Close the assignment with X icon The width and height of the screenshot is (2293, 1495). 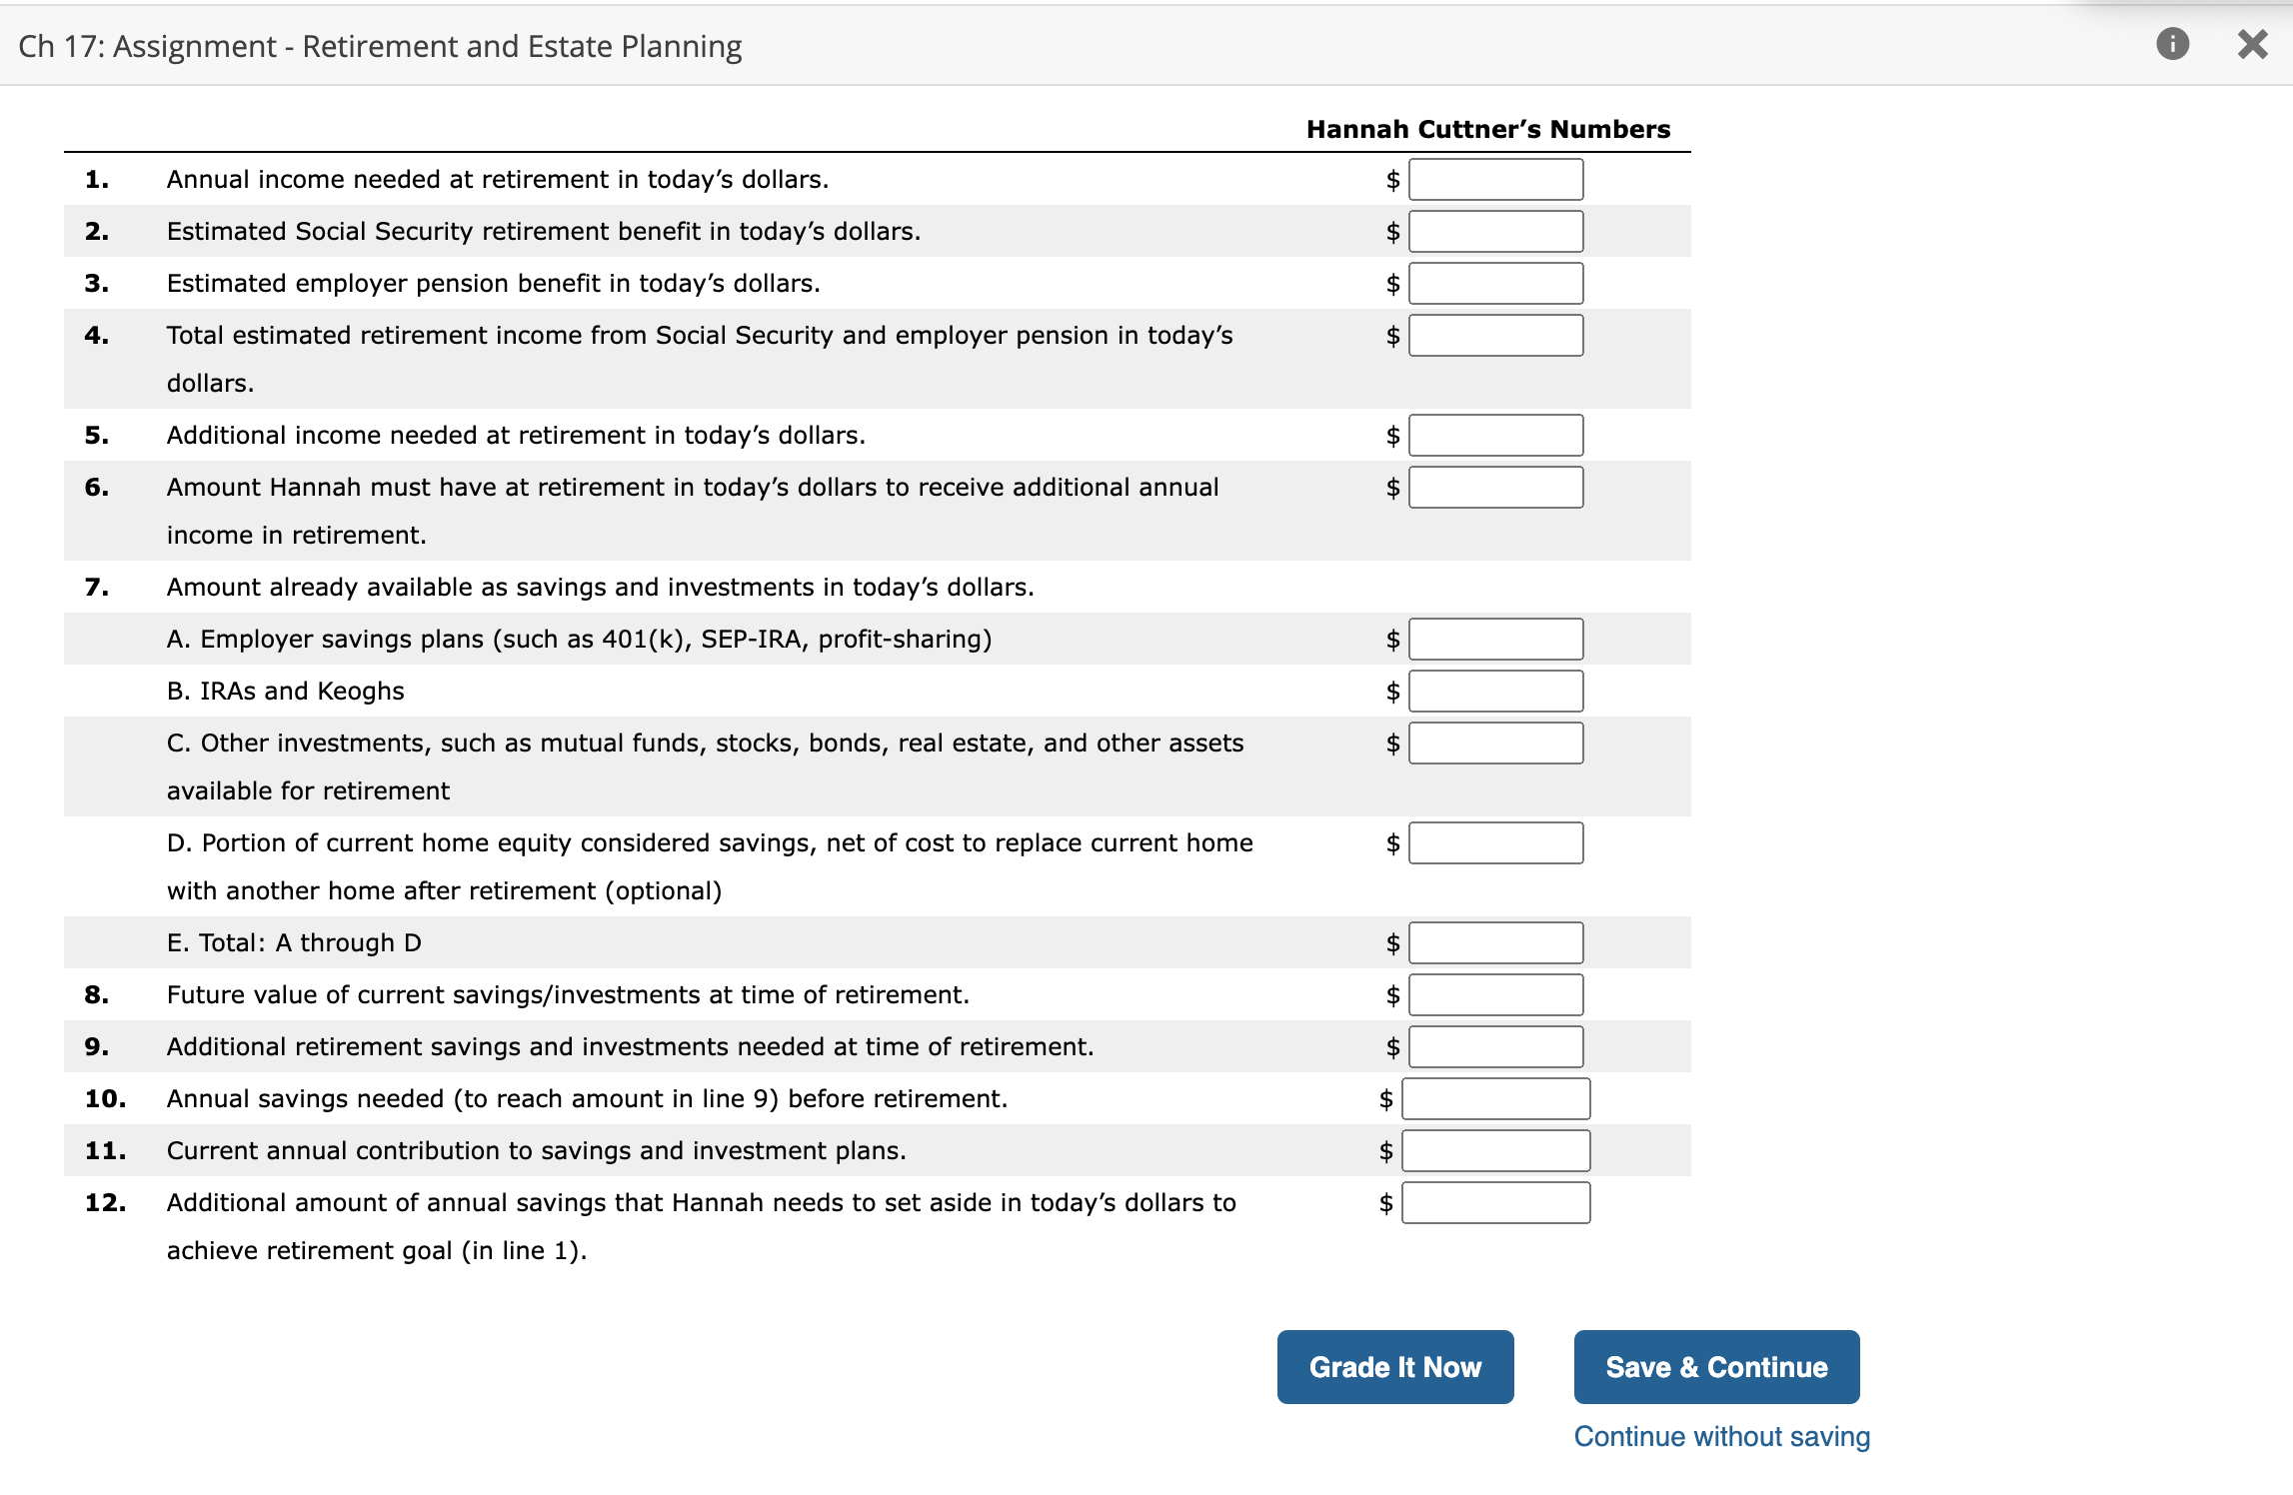click(x=2252, y=44)
